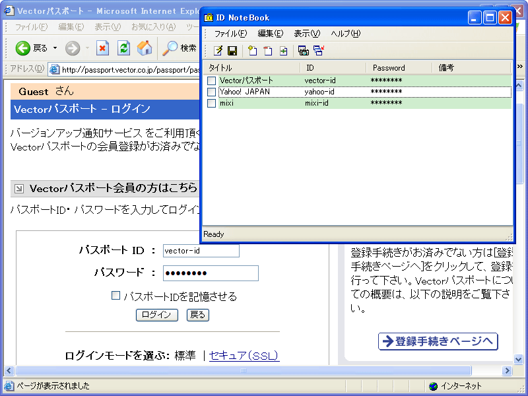Sort by ID column header
This screenshot has height=396, width=528.
click(333, 68)
